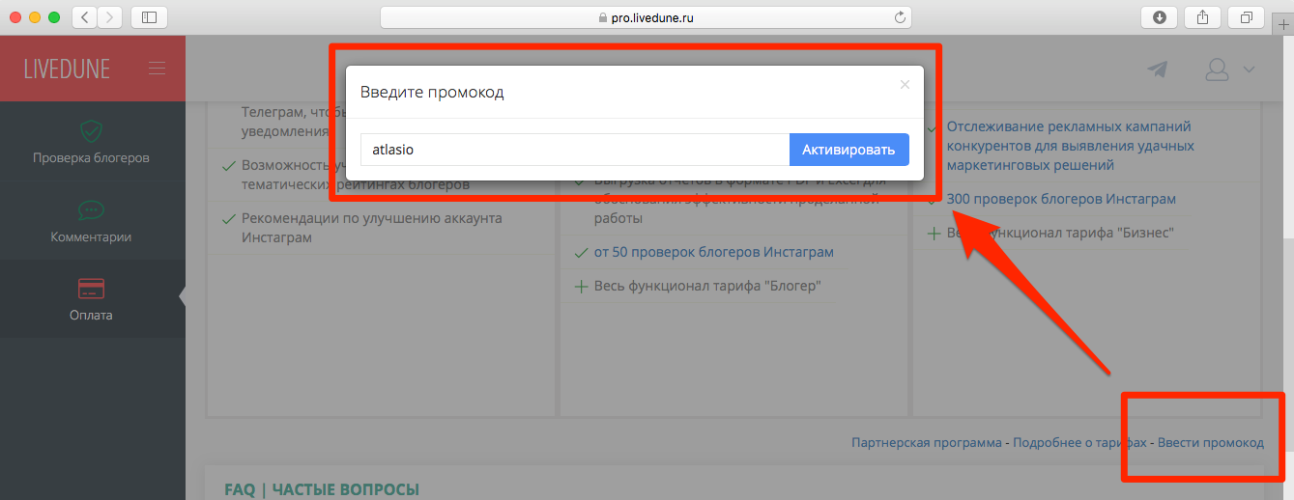Image resolution: width=1294 pixels, height=500 pixels.
Task: Expand the user profile dropdown
Action: [1228, 69]
